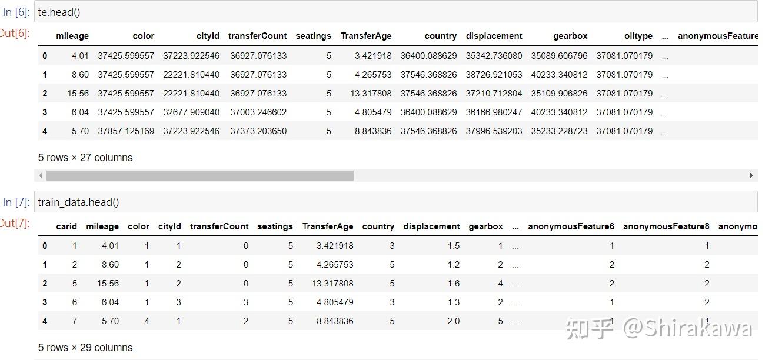Click the Out[7] output prompt

pos(15,224)
